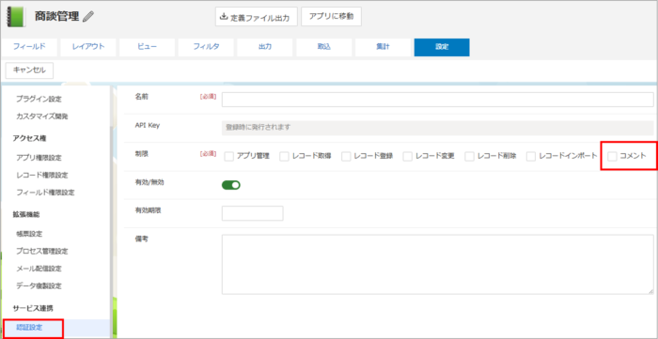Screen dimensions: 658x339
Task: Open データ複製設定 in the sidebar
Action: point(39,285)
